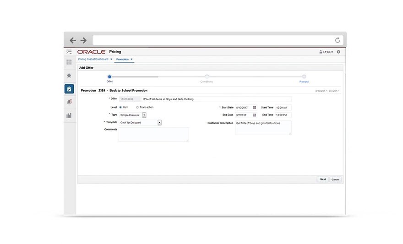Toggle the navigation menu hamburger icon

[69, 52]
